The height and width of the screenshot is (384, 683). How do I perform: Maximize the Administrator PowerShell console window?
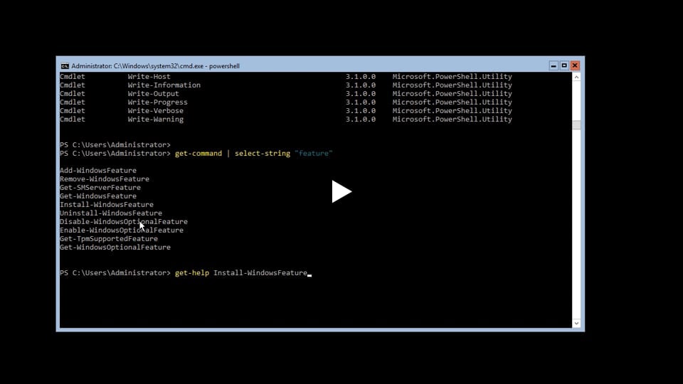(x=563, y=65)
